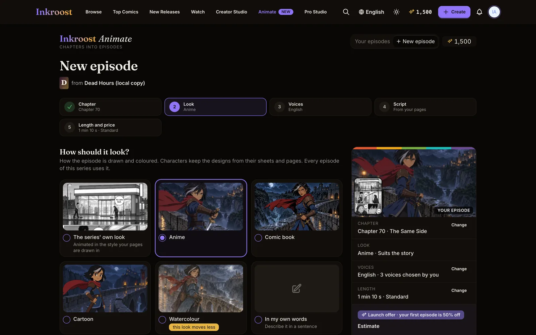Click the Inkroost logo
Screen dimensions: 536x335
tap(54, 12)
